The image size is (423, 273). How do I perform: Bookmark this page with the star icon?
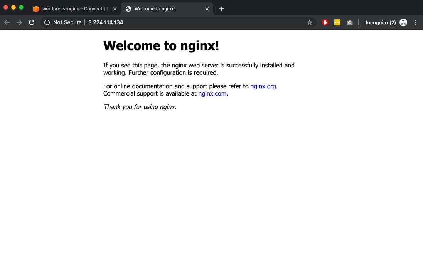tap(309, 22)
